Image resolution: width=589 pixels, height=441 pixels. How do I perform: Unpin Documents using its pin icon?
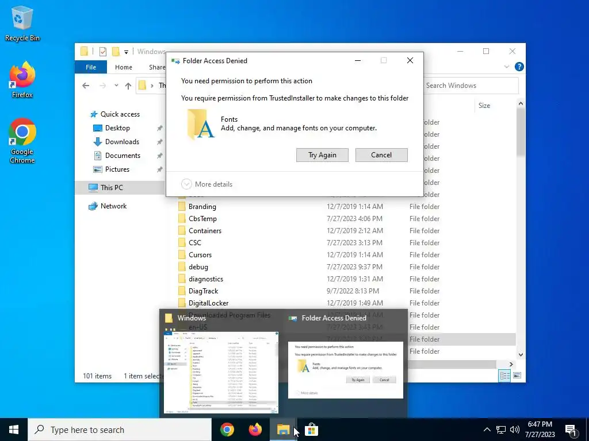click(x=160, y=156)
